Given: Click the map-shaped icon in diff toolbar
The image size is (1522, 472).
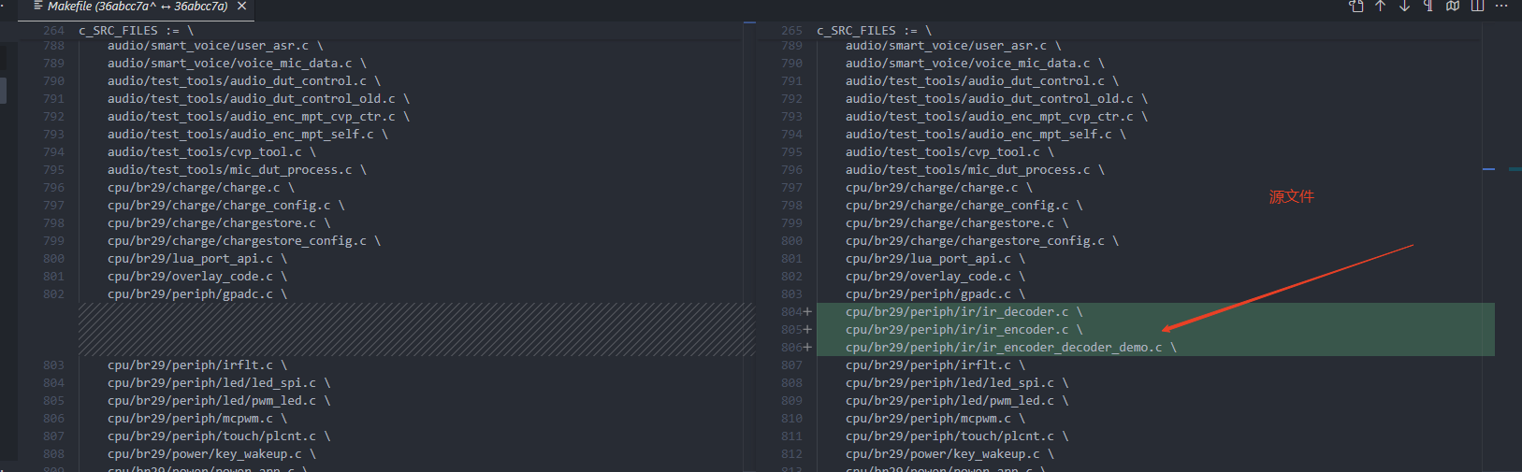Looking at the screenshot, I should click(x=1453, y=6).
